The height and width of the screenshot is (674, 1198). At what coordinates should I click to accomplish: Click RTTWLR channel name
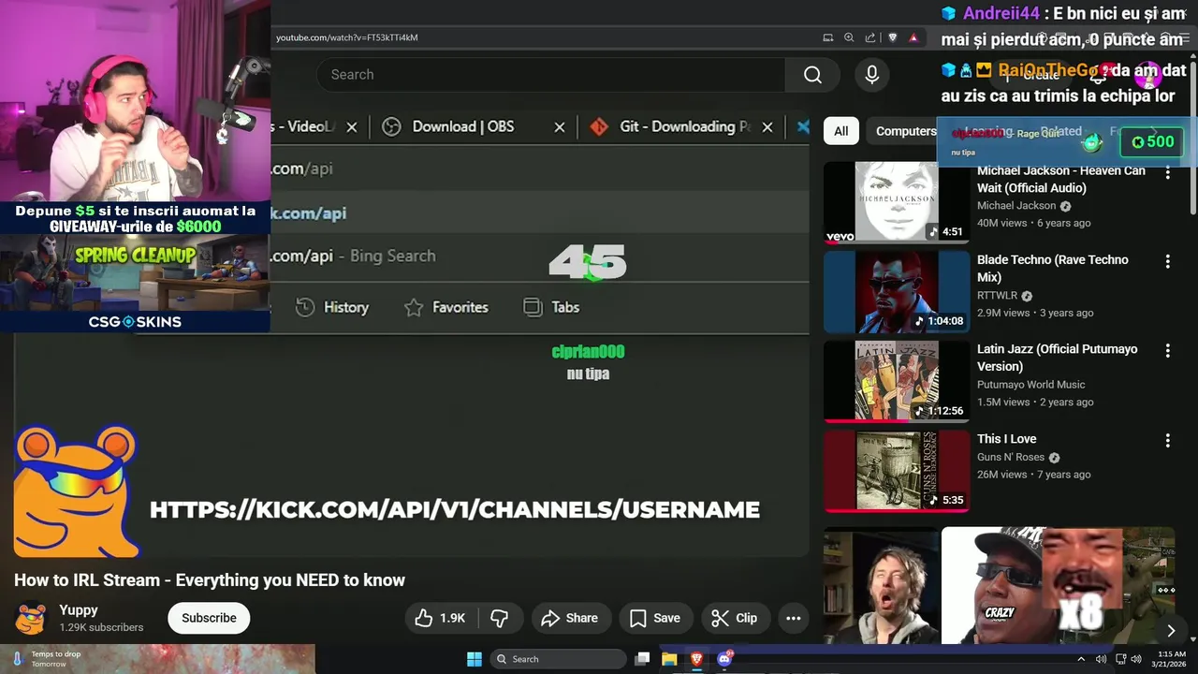click(997, 295)
